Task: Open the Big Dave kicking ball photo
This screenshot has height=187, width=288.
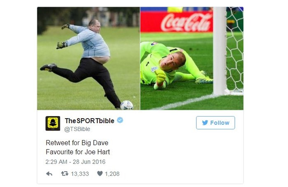Action: click(88, 58)
